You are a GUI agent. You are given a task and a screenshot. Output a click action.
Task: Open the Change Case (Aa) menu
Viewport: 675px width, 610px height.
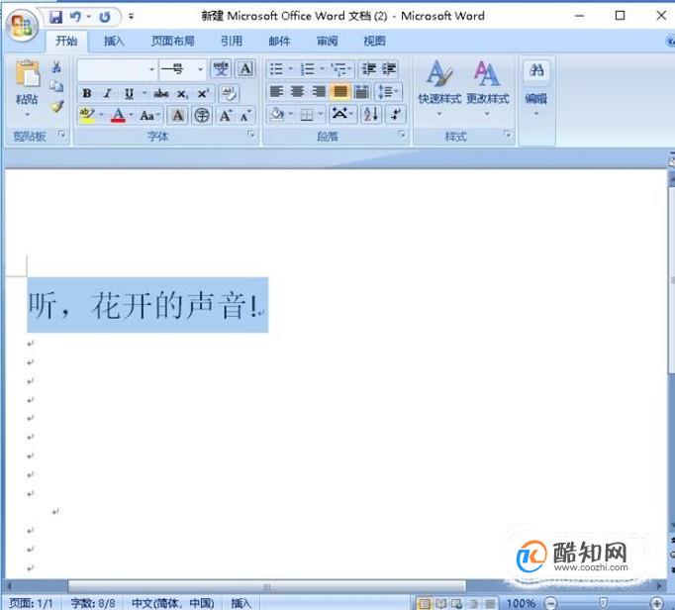149,116
